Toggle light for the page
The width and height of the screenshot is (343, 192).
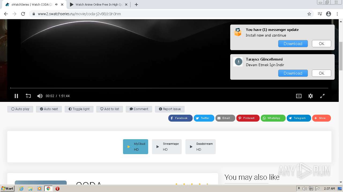79,109
